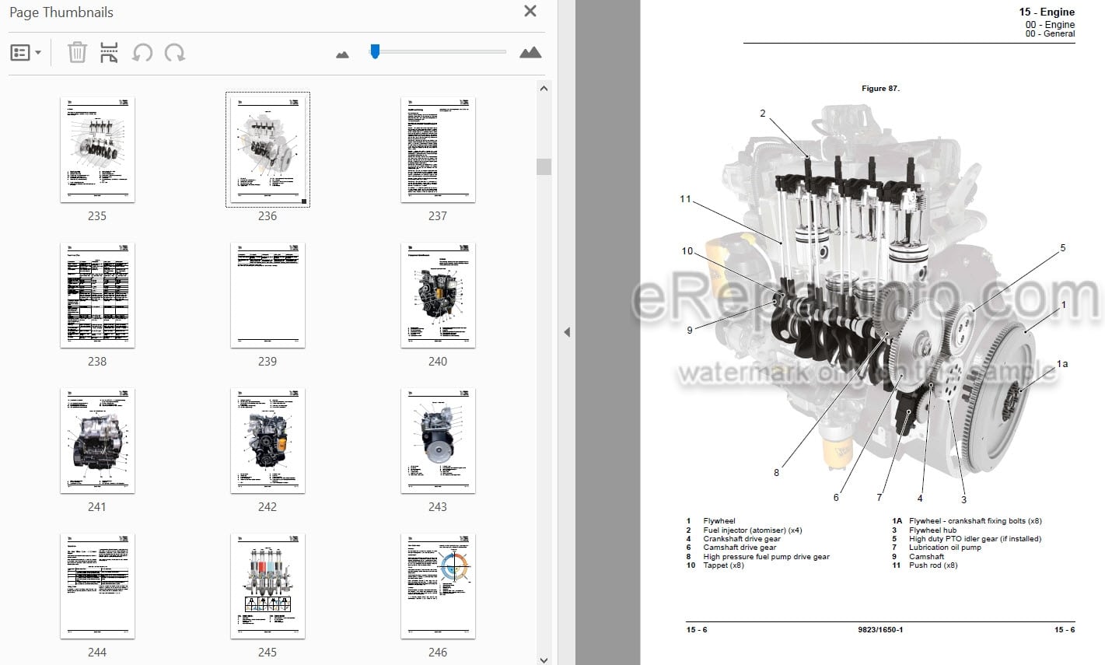
Task: Collapse the navigation pane with the arrow
Action: [x=567, y=332]
